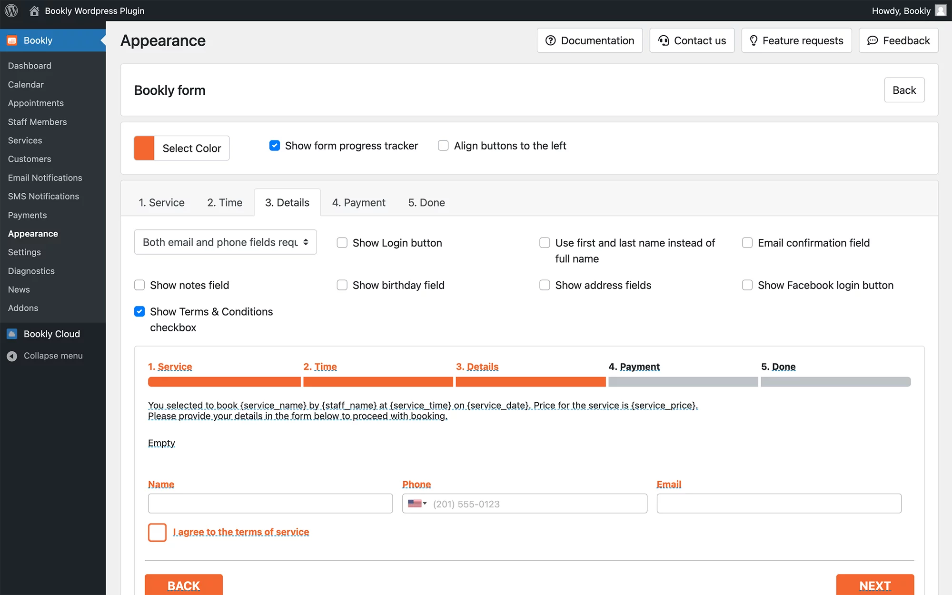Click the home icon beside the site name
Image resolution: width=952 pixels, height=595 pixels.
coord(34,10)
